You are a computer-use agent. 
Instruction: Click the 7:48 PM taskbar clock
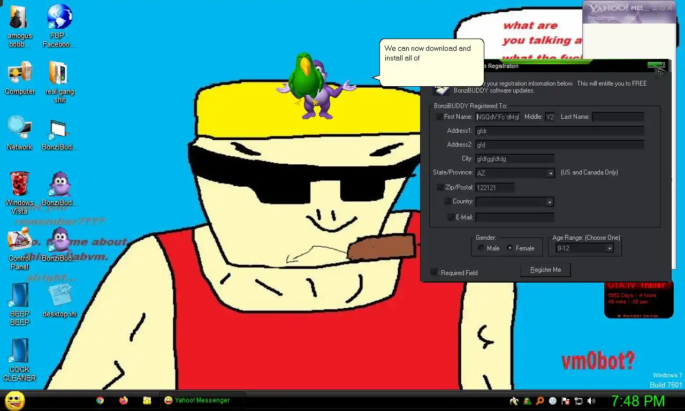(x=638, y=401)
